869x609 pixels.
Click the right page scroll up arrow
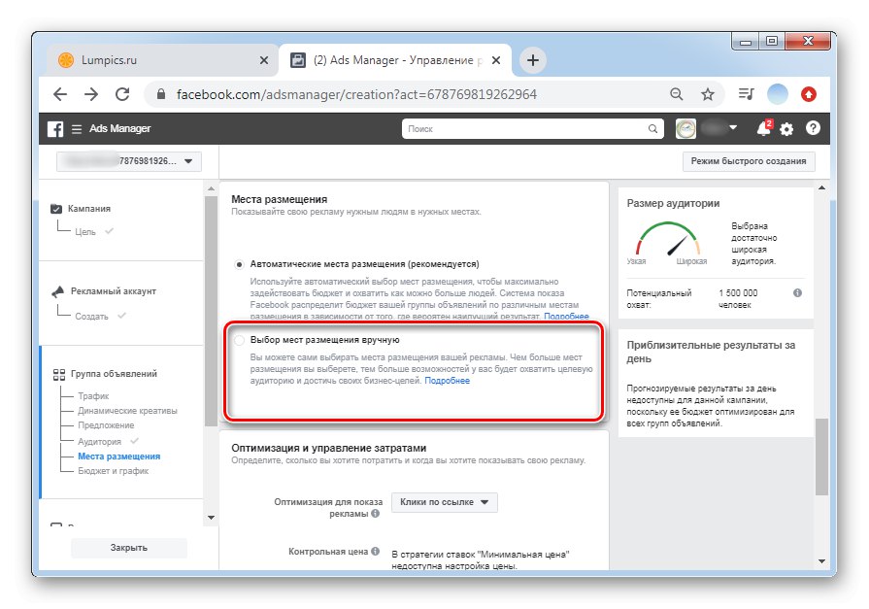[821, 188]
